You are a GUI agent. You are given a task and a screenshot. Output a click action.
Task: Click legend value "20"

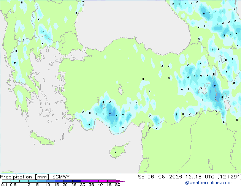pyautogui.click(x=65, y=184)
